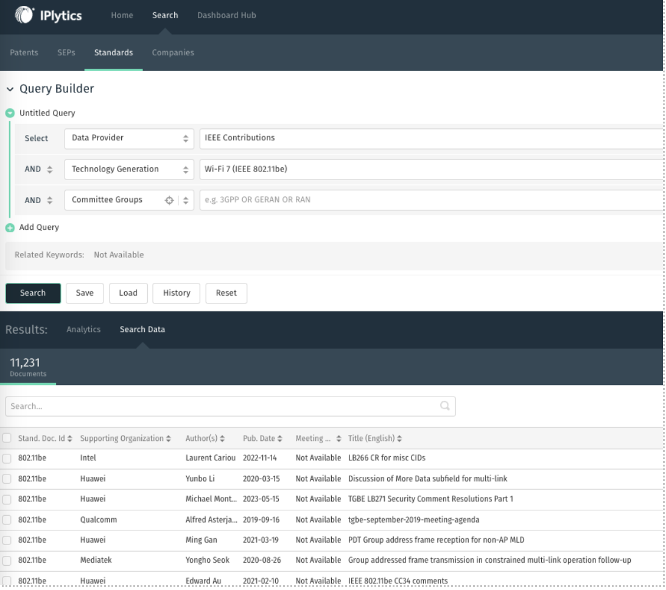The width and height of the screenshot is (666, 590).
Task: Click the green plus Add Query icon
Action: click(10, 227)
